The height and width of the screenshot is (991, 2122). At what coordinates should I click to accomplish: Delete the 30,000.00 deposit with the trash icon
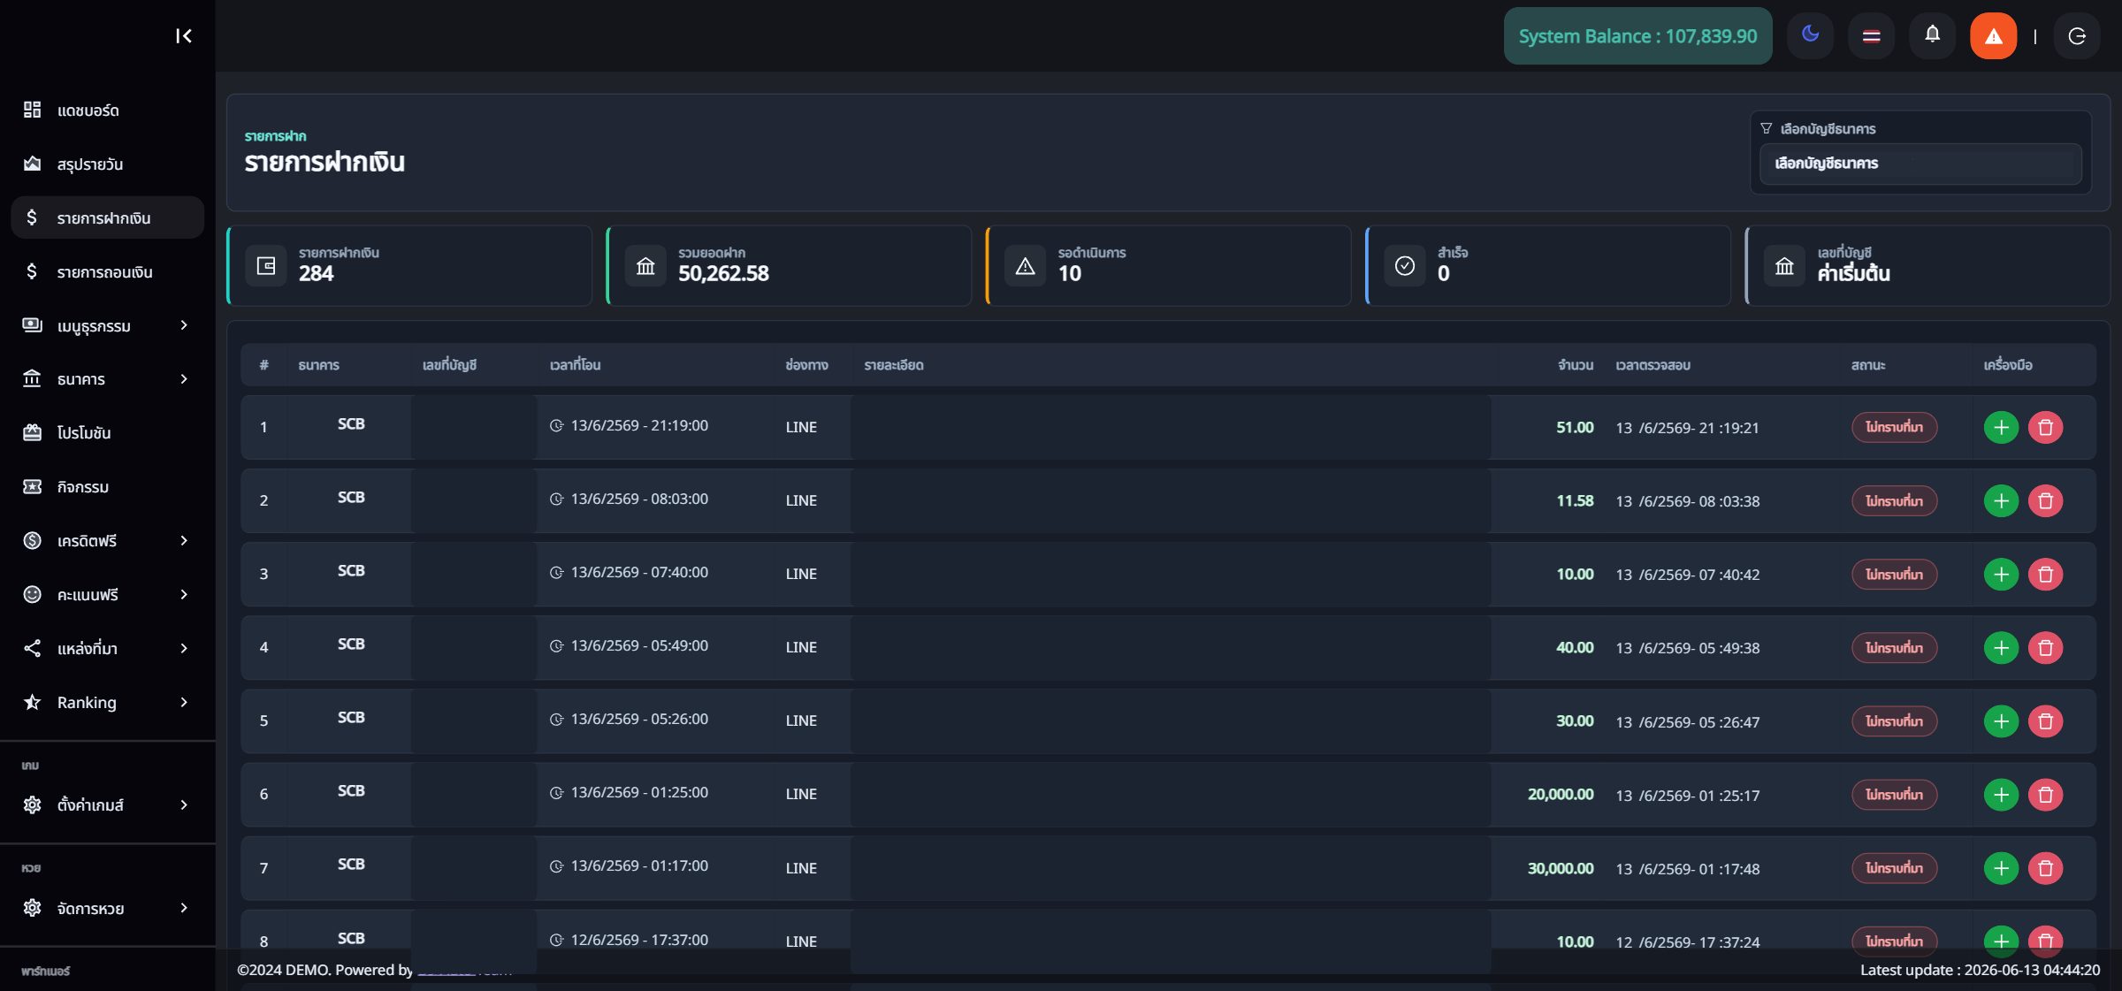tap(2045, 868)
